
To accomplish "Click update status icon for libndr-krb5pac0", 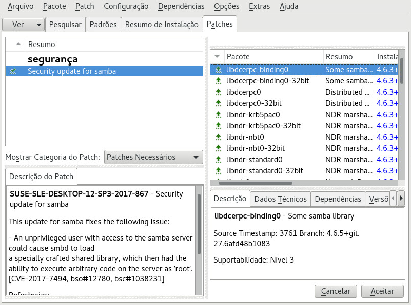I will click(x=219, y=115).
